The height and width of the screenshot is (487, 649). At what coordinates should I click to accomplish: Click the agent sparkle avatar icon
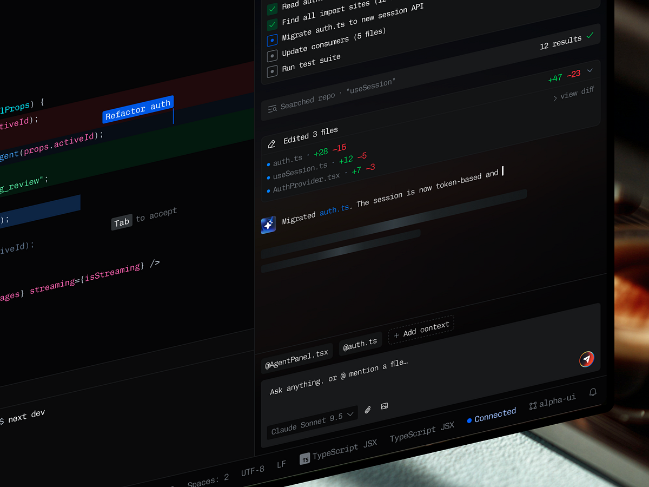tap(269, 225)
